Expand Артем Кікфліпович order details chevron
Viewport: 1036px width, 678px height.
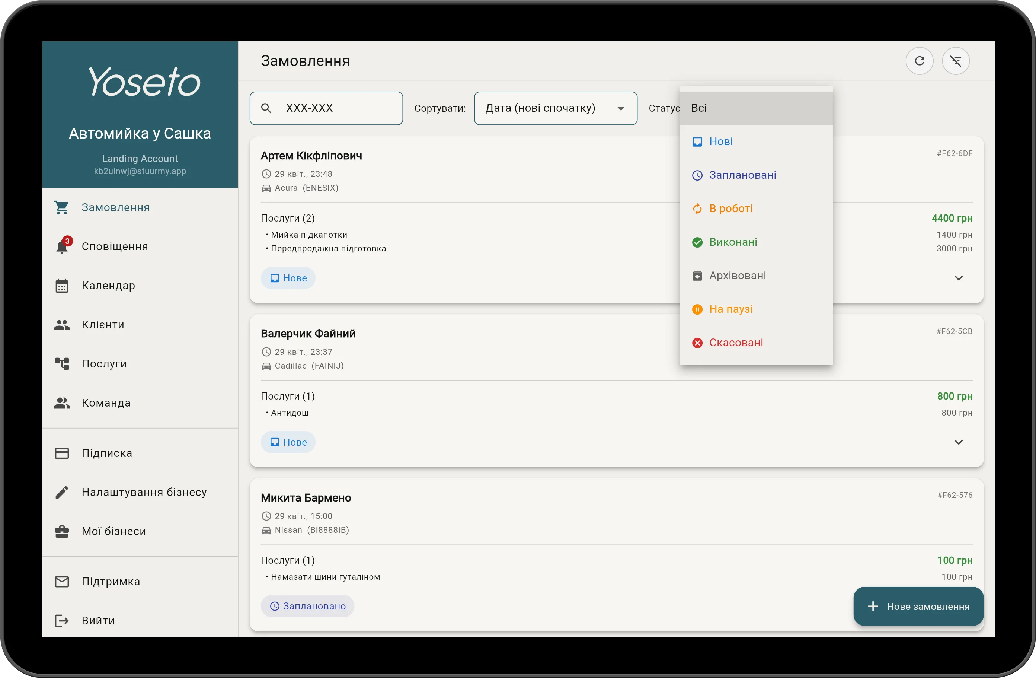[x=959, y=278]
